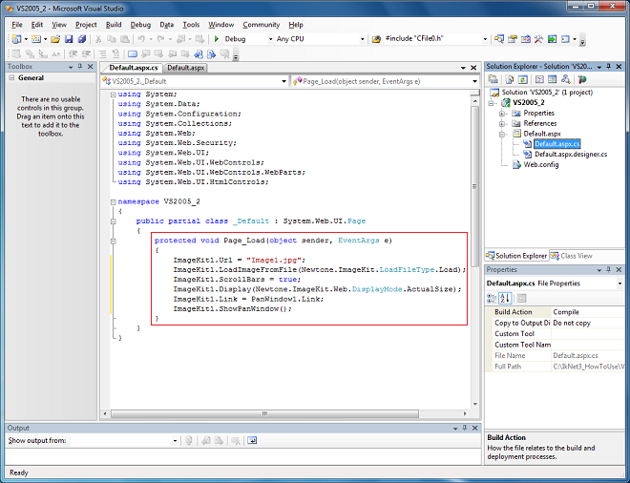Open the Object Browser toolbar icon
The width and height of the screenshot is (630, 483).
tap(526, 39)
